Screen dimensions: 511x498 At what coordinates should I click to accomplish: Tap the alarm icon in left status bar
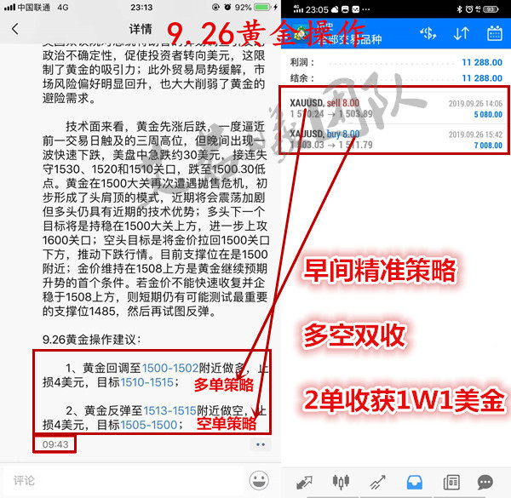tap(227, 7)
